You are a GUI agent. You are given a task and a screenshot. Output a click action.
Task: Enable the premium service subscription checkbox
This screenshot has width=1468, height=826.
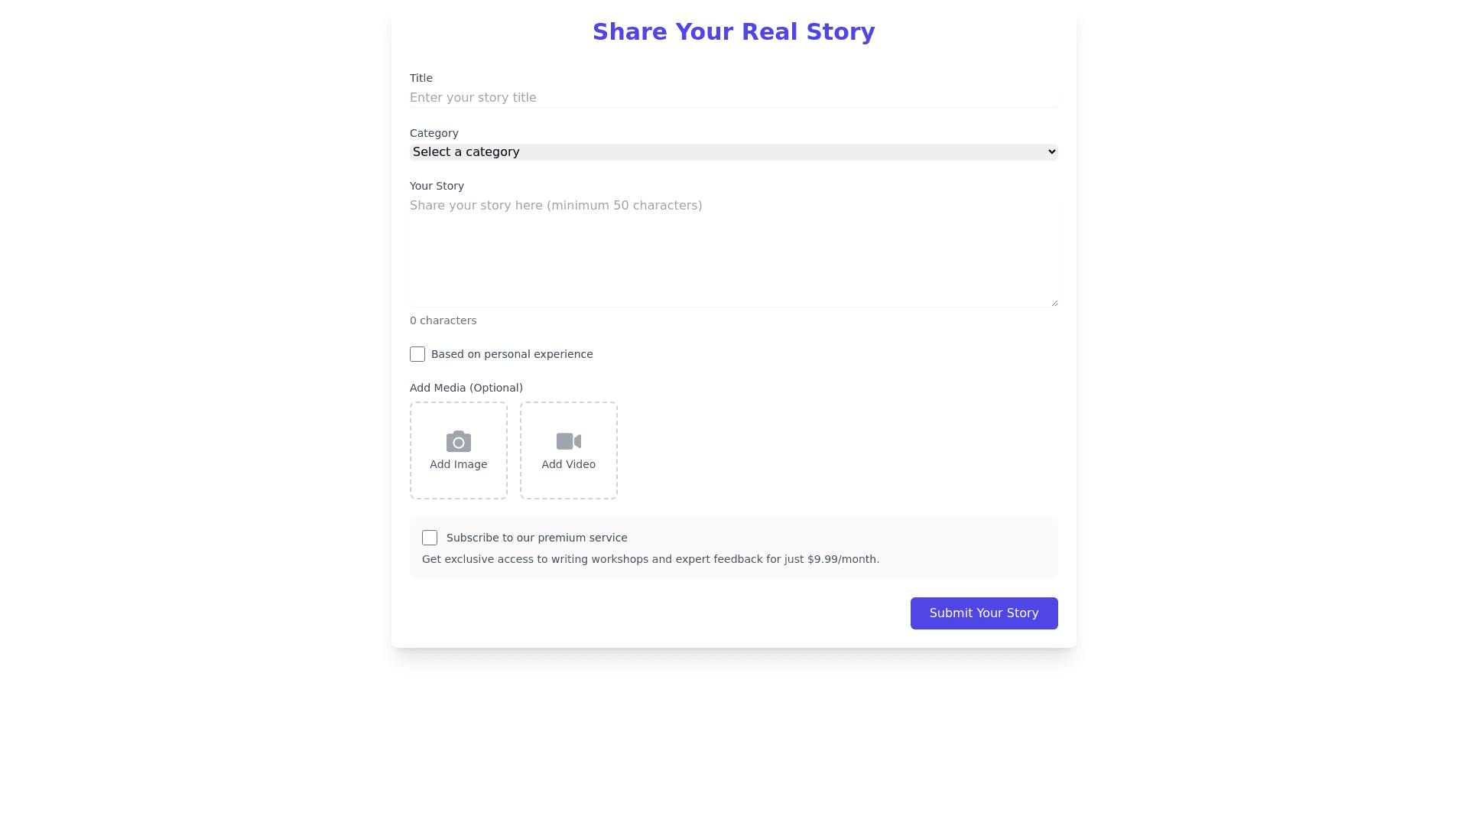tap(430, 538)
